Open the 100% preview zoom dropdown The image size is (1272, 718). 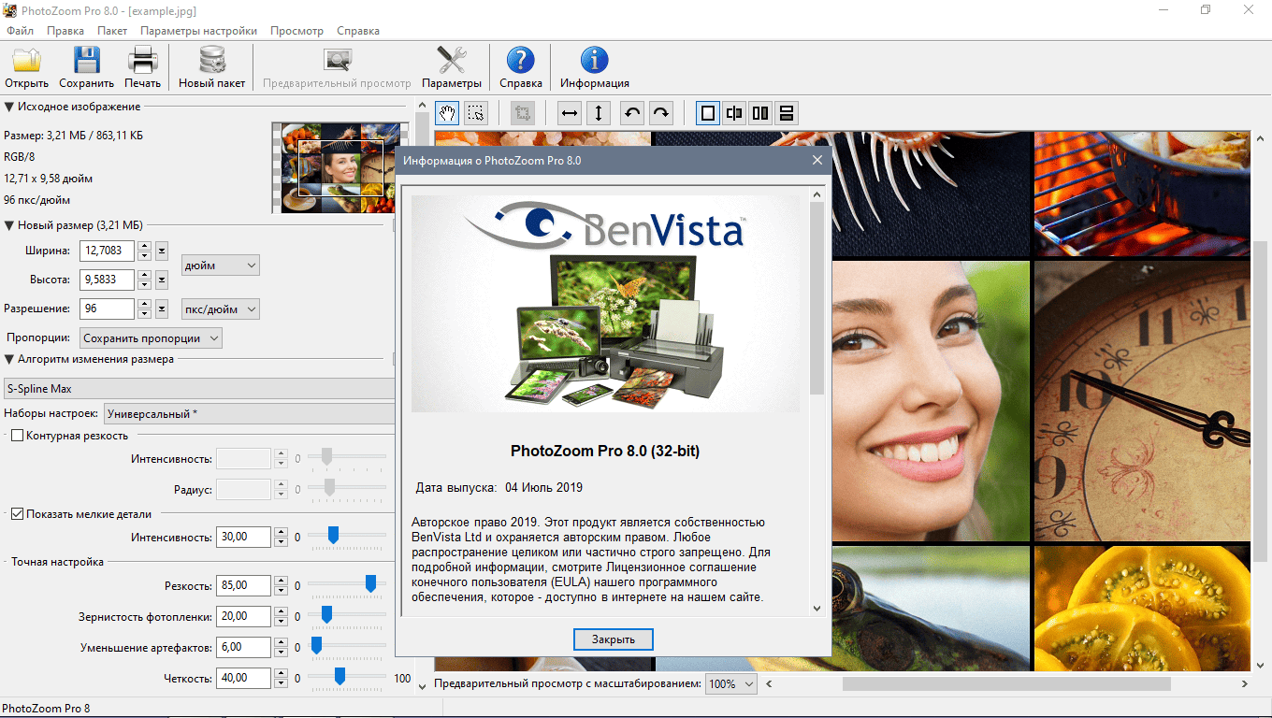[730, 684]
